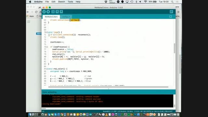Click the highlighted word callback on line 65
Viewport: 208px width, 117px height.
point(75,20)
